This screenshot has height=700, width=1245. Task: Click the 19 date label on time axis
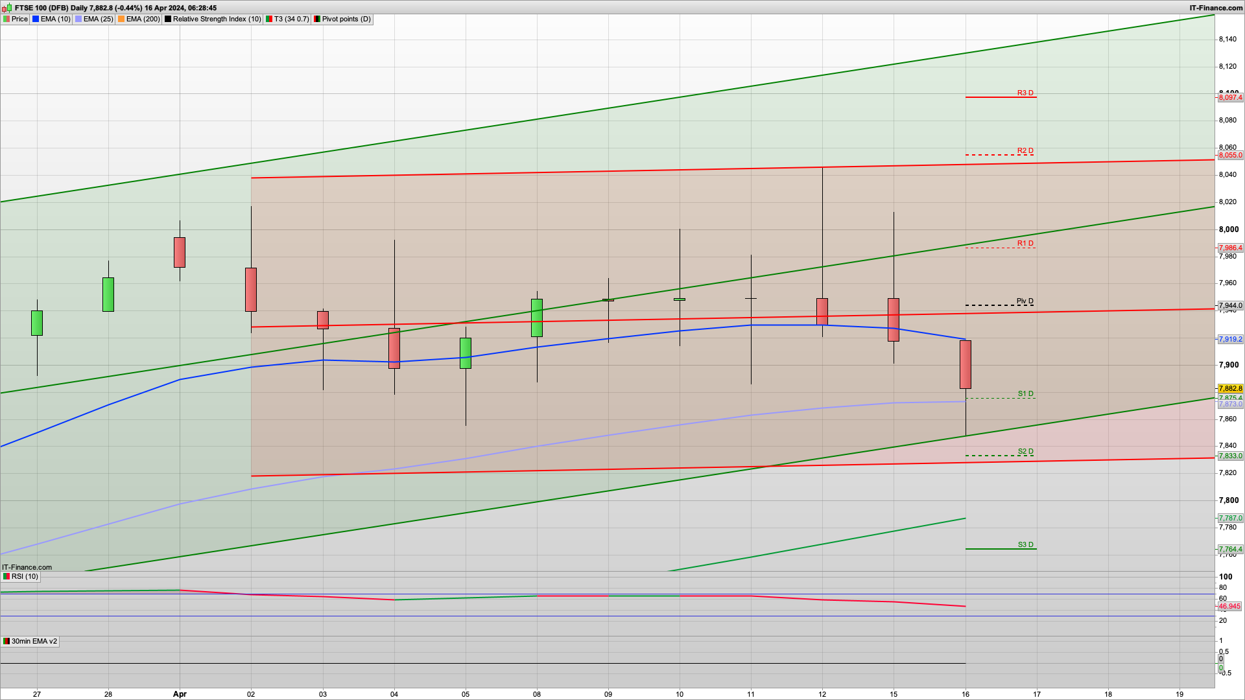coord(1180,694)
